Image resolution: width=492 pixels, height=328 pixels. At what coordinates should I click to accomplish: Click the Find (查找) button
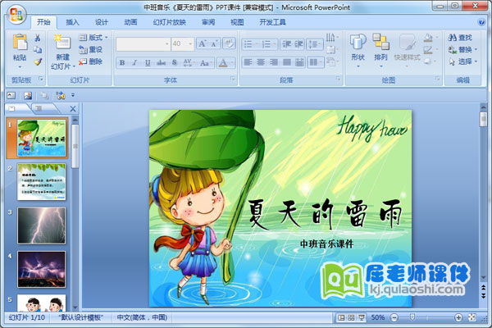[x=460, y=38]
